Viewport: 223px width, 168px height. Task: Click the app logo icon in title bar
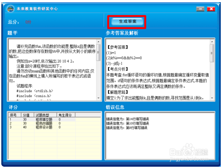[x=11, y=9]
